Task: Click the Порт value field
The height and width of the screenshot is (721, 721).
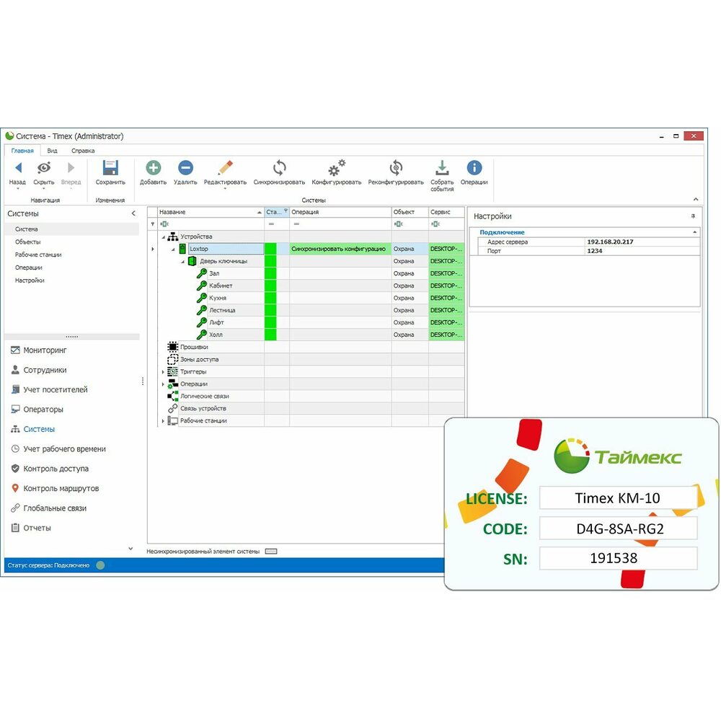Action: point(642,251)
